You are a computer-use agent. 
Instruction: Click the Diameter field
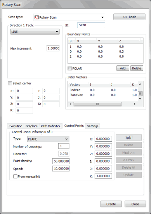64,154
